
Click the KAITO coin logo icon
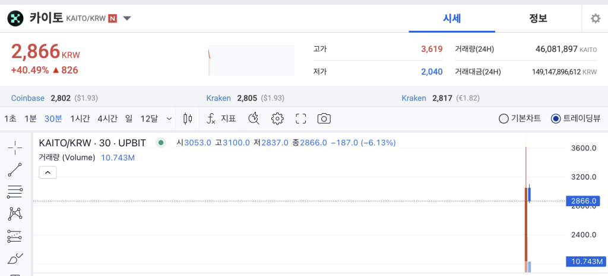(15, 18)
